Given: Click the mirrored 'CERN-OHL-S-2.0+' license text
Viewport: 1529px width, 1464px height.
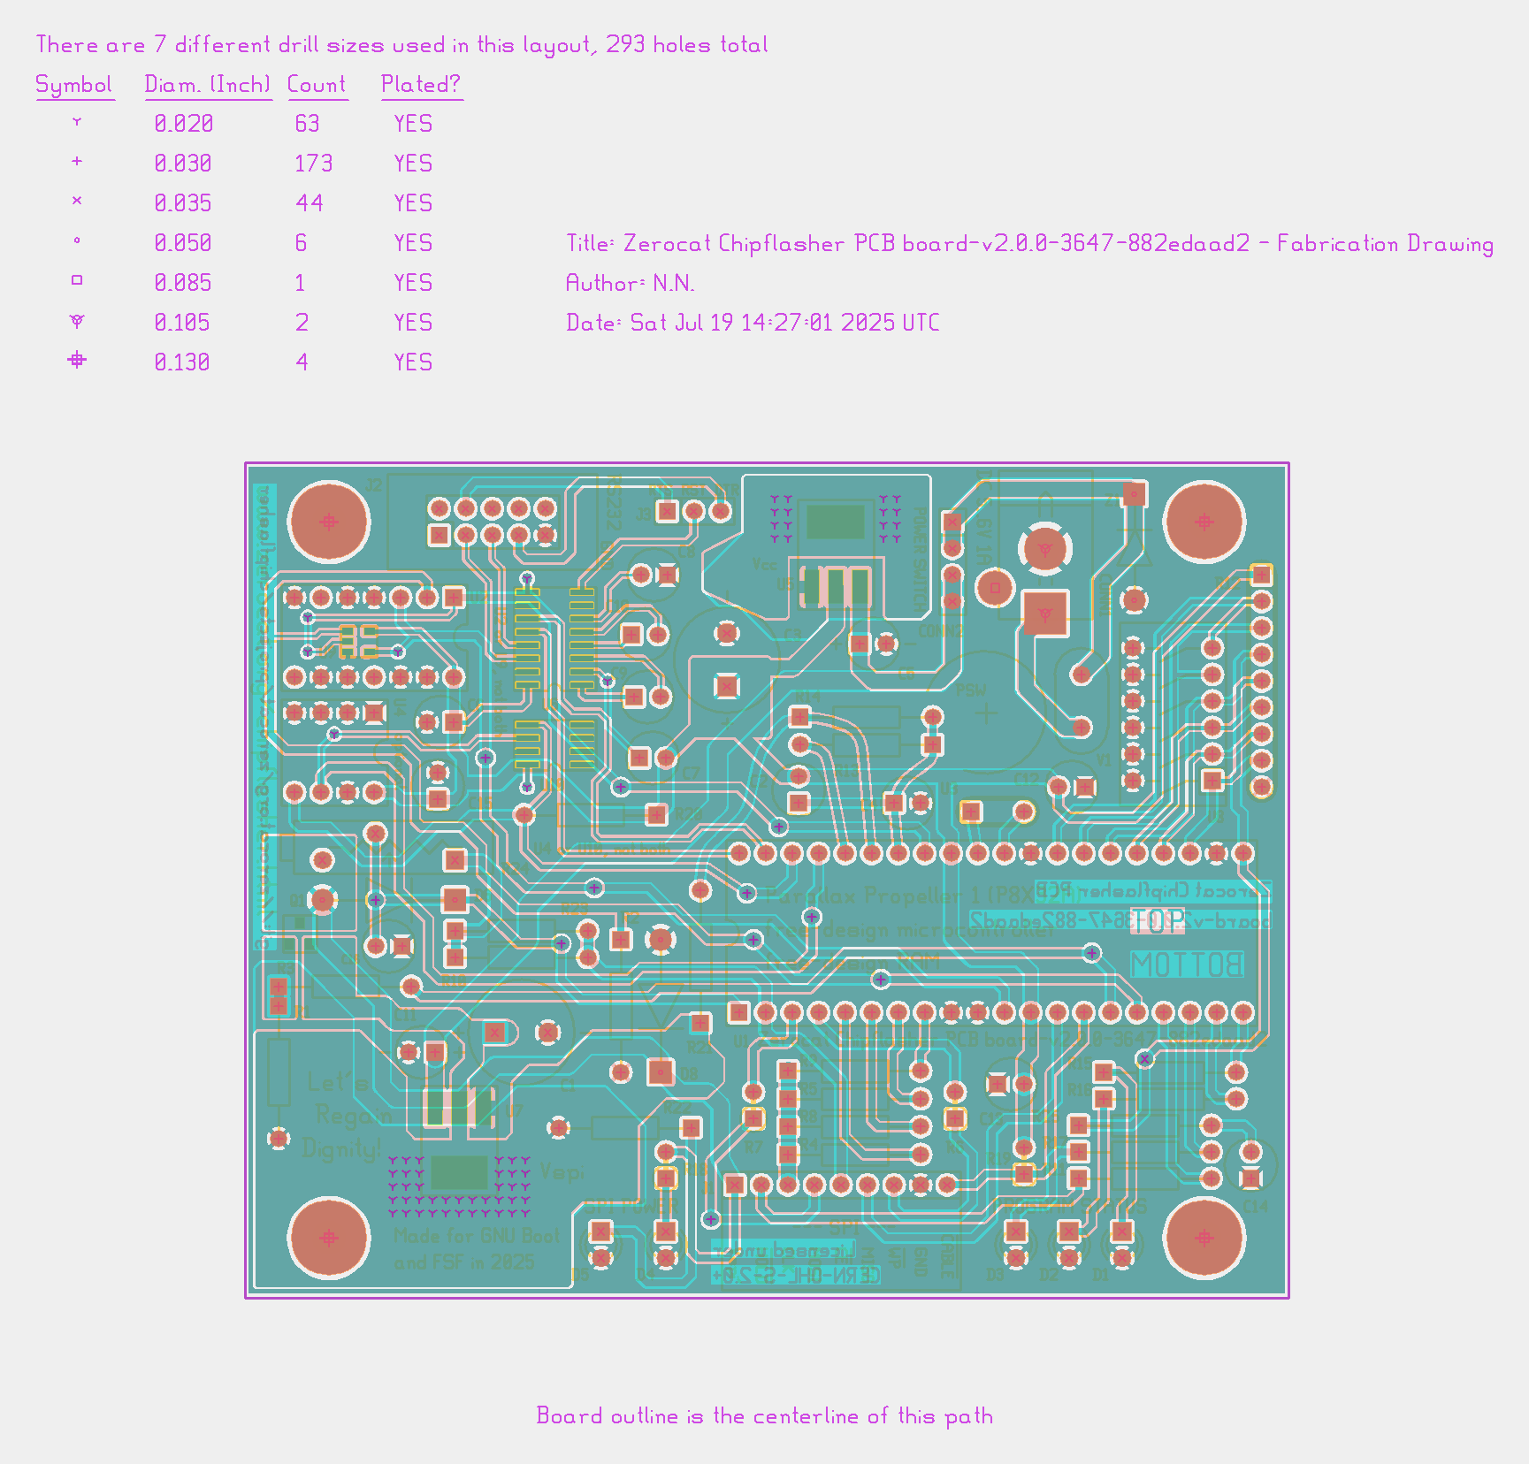Looking at the screenshot, I should click(796, 1276).
